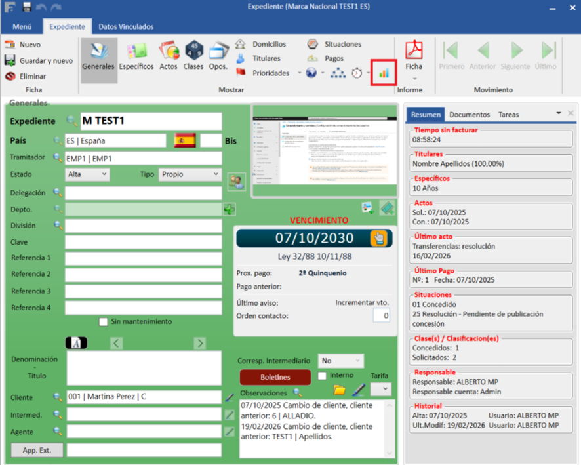
Task: Show the Específicos section
Action: pyautogui.click(x=136, y=56)
